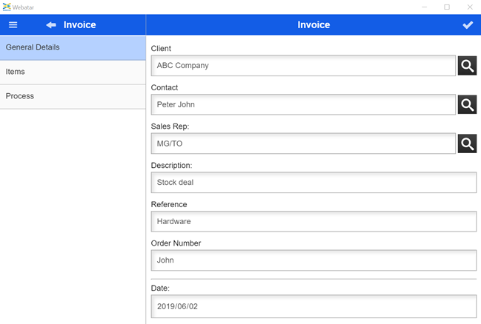Close the Webatar window

470,7
